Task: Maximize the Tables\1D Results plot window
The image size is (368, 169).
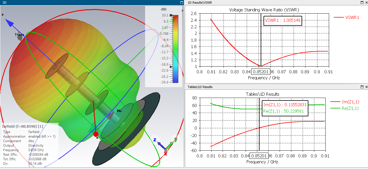Action: tap(362, 87)
